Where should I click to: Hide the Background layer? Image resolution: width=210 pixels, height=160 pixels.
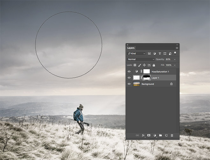pos(129,84)
